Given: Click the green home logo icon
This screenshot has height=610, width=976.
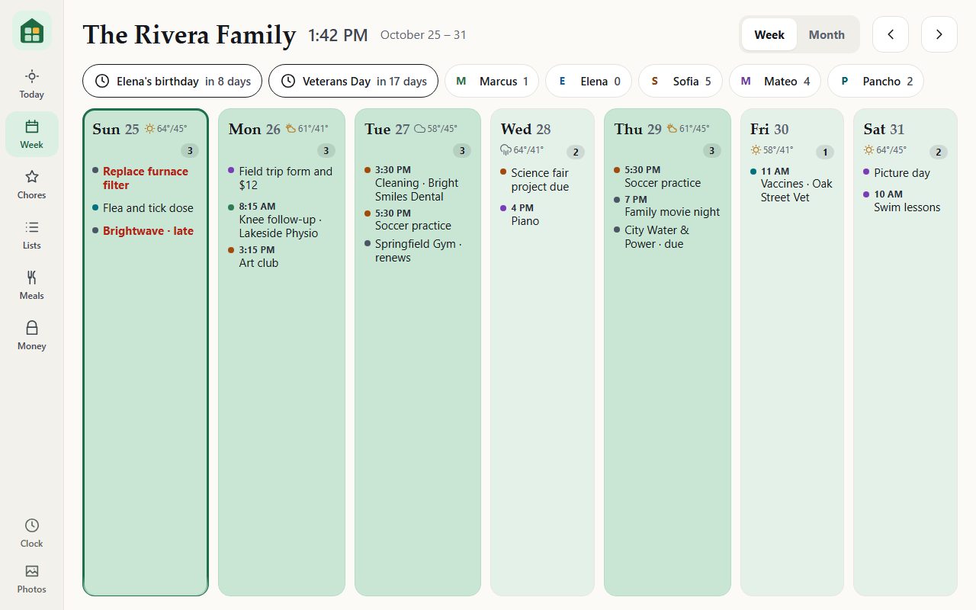Looking at the screenshot, I should click(32, 31).
